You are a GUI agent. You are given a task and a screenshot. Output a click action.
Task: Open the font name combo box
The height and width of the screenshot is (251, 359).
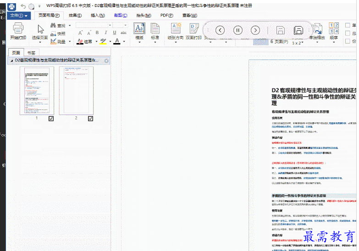[94, 25]
